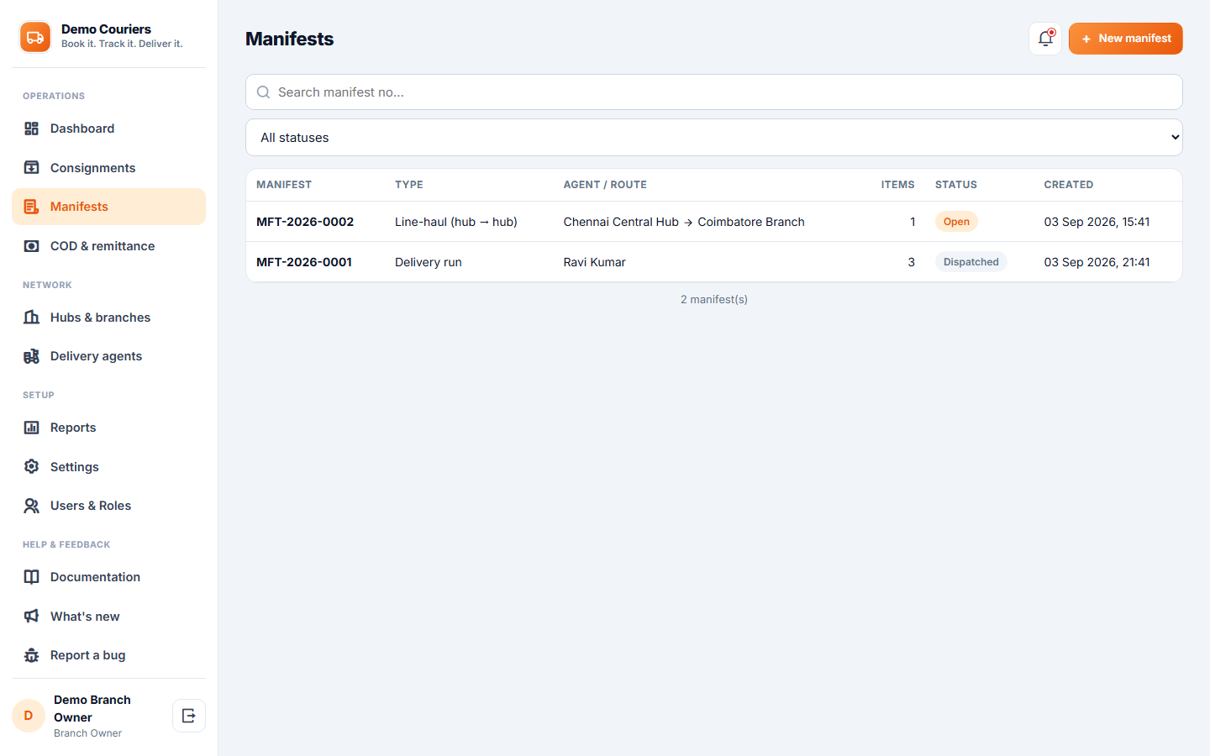Screen dimensions: 1210x756
Task: Click the Report a bug icon
Action: click(31, 655)
